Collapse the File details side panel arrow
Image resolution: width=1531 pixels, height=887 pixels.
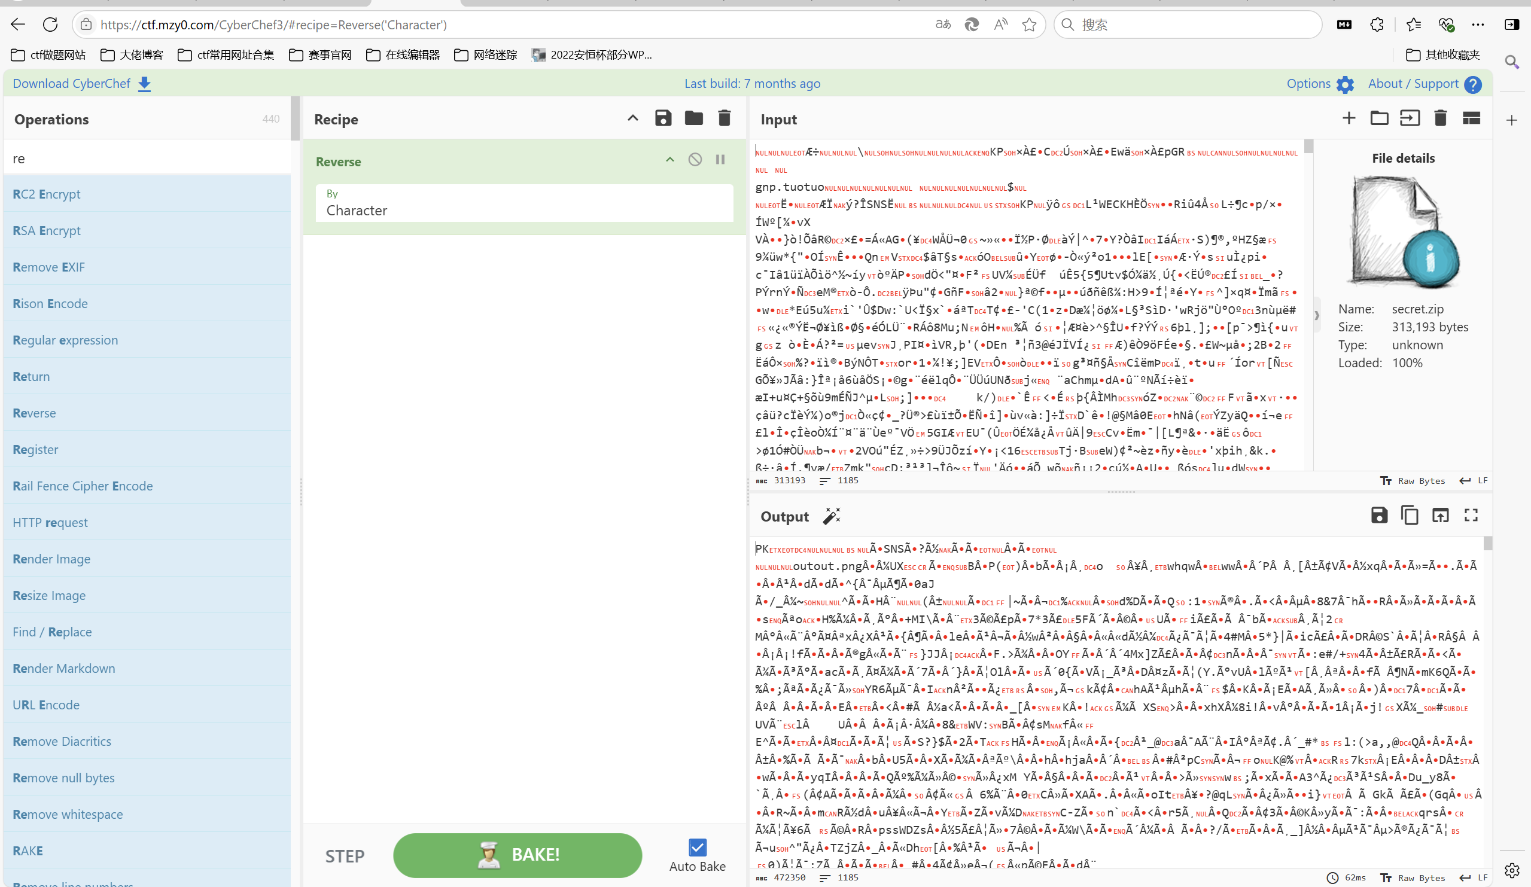pos(1317,315)
